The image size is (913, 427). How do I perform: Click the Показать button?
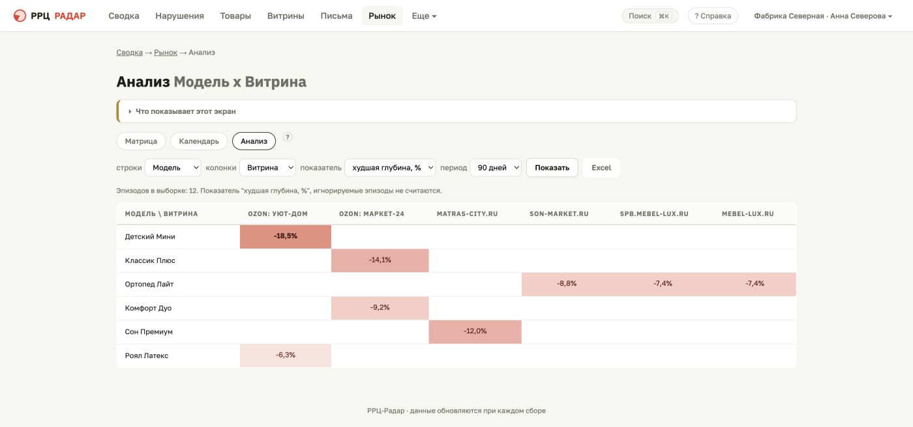click(x=552, y=167)
